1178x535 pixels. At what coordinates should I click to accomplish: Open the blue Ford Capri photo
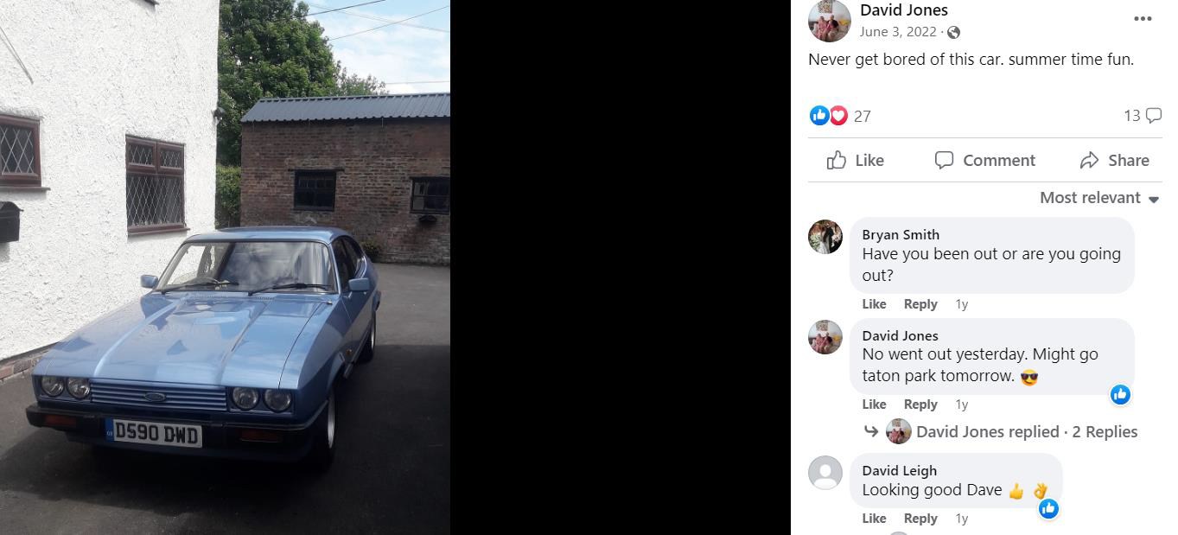click(225, 267)
